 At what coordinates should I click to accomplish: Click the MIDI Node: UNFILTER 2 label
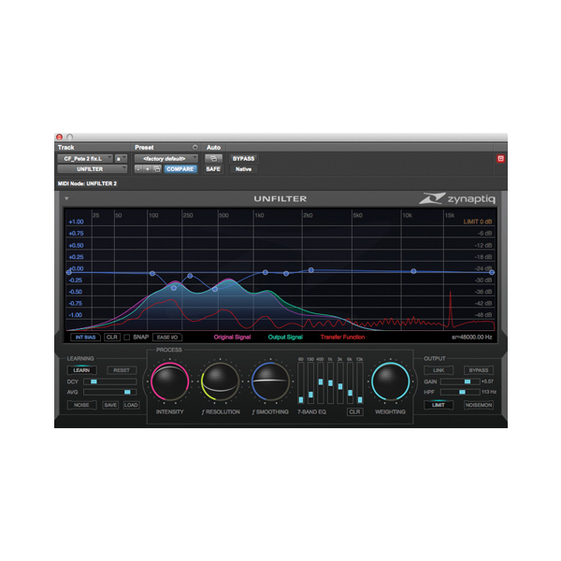pyautogui.click(x=87, y=183)
